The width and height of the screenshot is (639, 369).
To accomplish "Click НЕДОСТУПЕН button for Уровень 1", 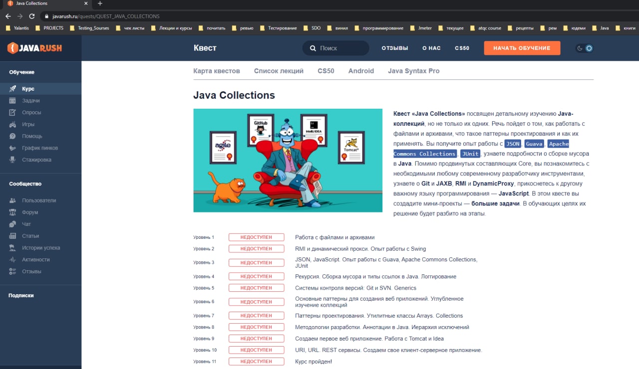I will [x=256, y=237].
